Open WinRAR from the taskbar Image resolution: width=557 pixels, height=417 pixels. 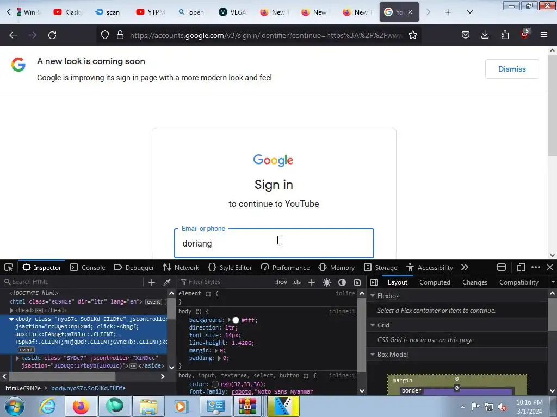(247, 406)
